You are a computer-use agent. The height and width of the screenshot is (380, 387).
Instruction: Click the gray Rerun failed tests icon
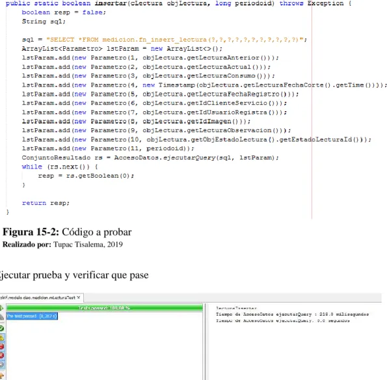1,317
